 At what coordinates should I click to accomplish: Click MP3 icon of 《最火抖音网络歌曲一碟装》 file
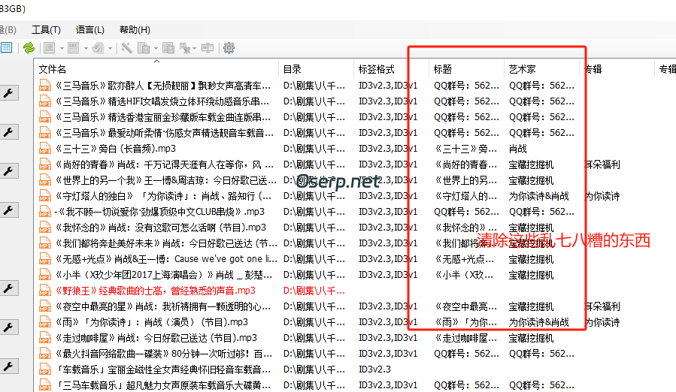click(45, 354)
